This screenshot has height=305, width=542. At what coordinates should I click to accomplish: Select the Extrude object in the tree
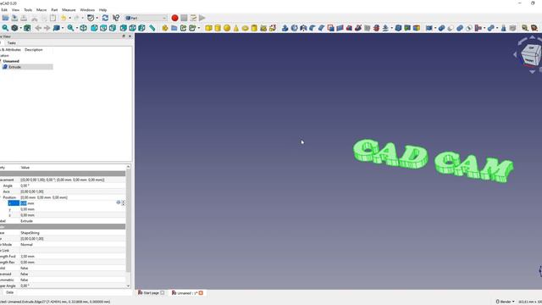point(15,67)
